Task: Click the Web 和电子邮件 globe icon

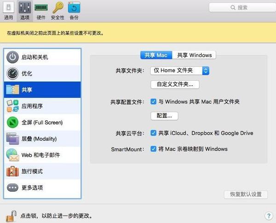Action: (12, 155)
